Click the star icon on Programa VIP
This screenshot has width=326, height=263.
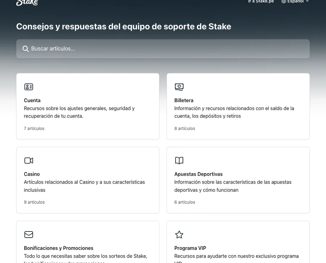coord(179,234)
